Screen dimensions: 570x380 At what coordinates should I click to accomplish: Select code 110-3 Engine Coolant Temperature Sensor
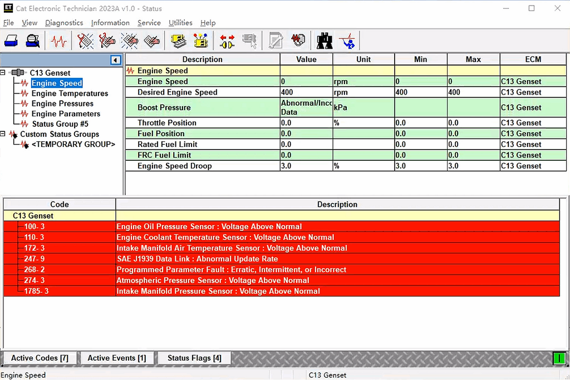282,237
